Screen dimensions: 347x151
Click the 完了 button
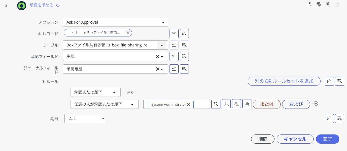click(328, 139)
